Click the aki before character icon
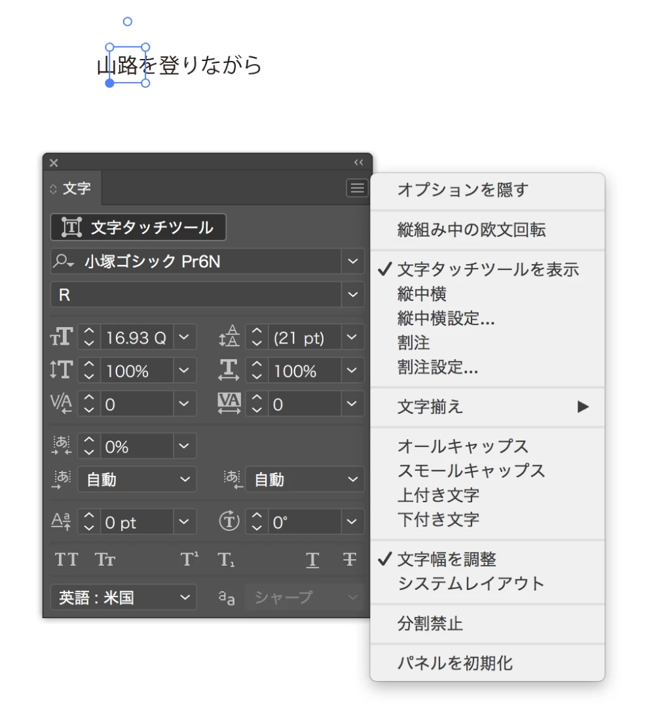This screenshot has height=708, width=647. [x=62, y=479]
